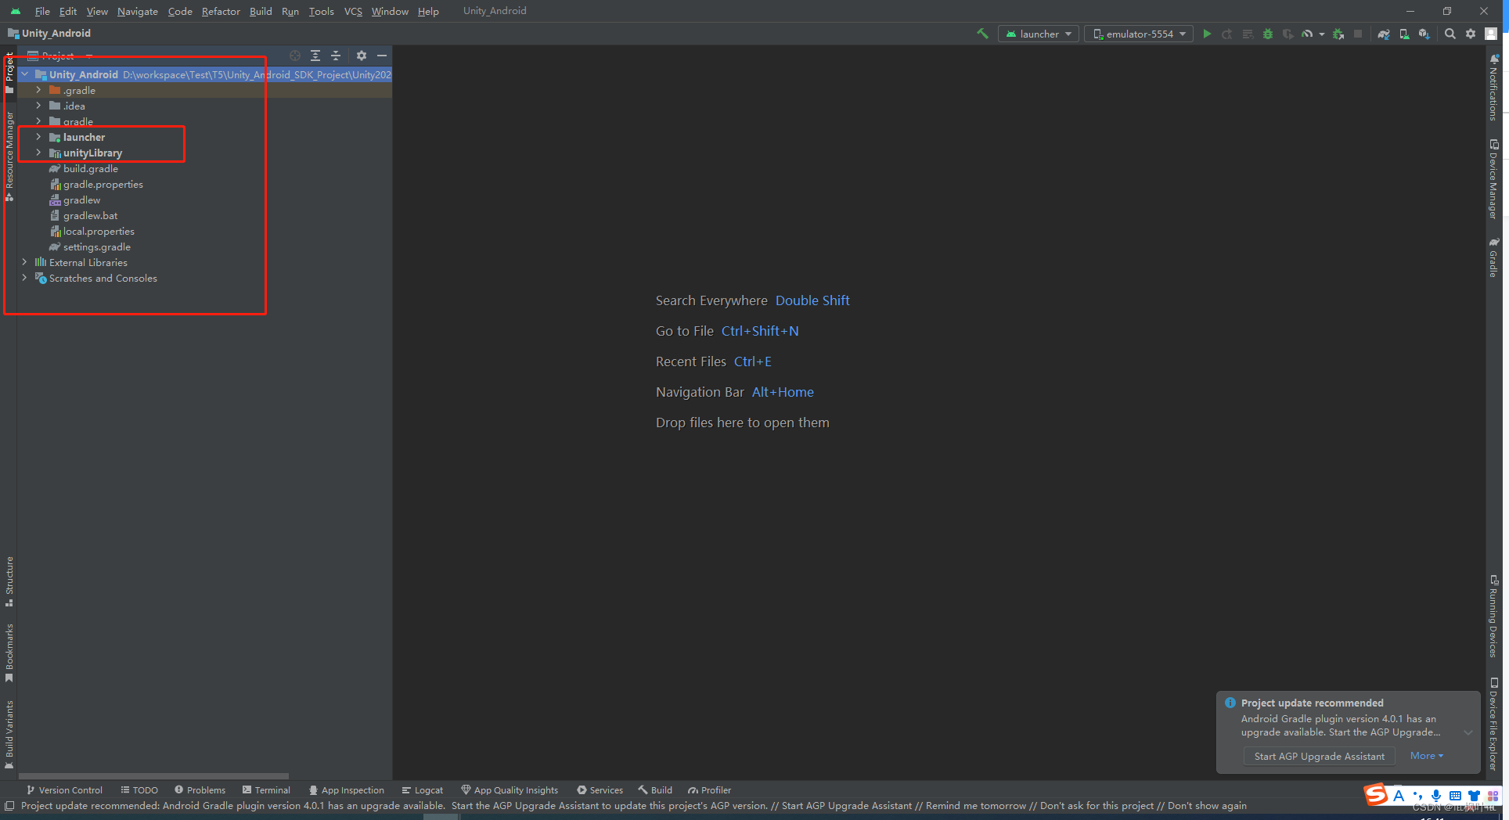Select build.gradle in the project tree
Viewport: 1509px width, 820px height.
click(x=91, y=168)
